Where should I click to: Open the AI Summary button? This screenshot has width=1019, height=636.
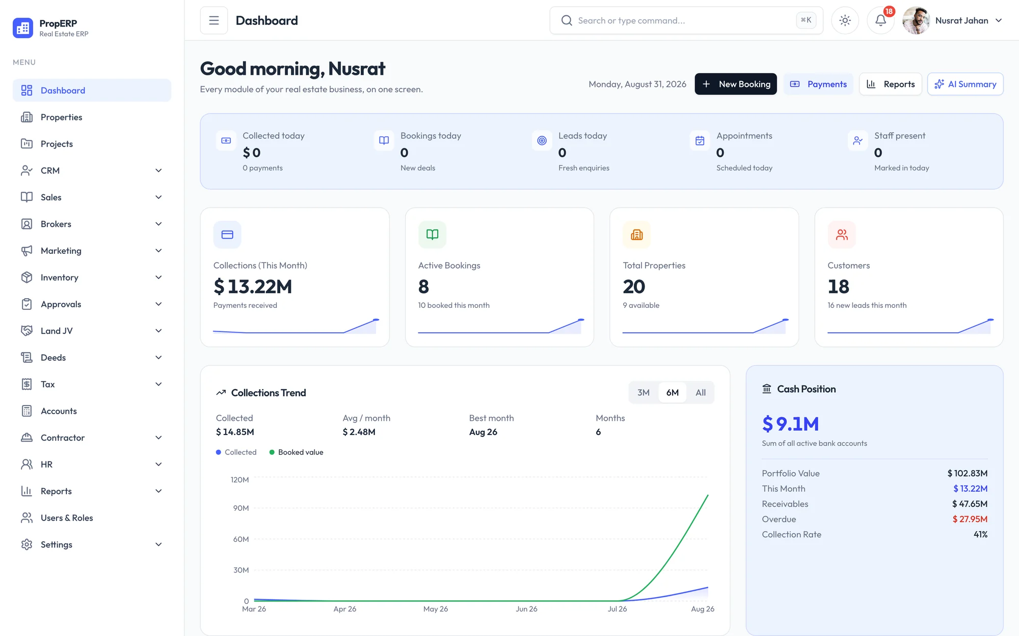(x=966, y=84)
